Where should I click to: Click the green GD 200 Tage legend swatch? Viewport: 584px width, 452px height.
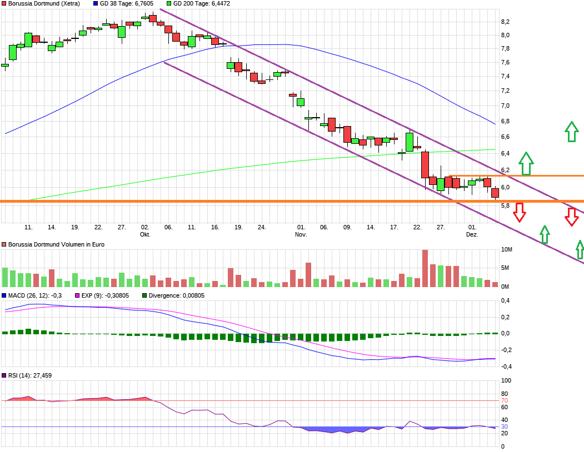tap(169, 3)
